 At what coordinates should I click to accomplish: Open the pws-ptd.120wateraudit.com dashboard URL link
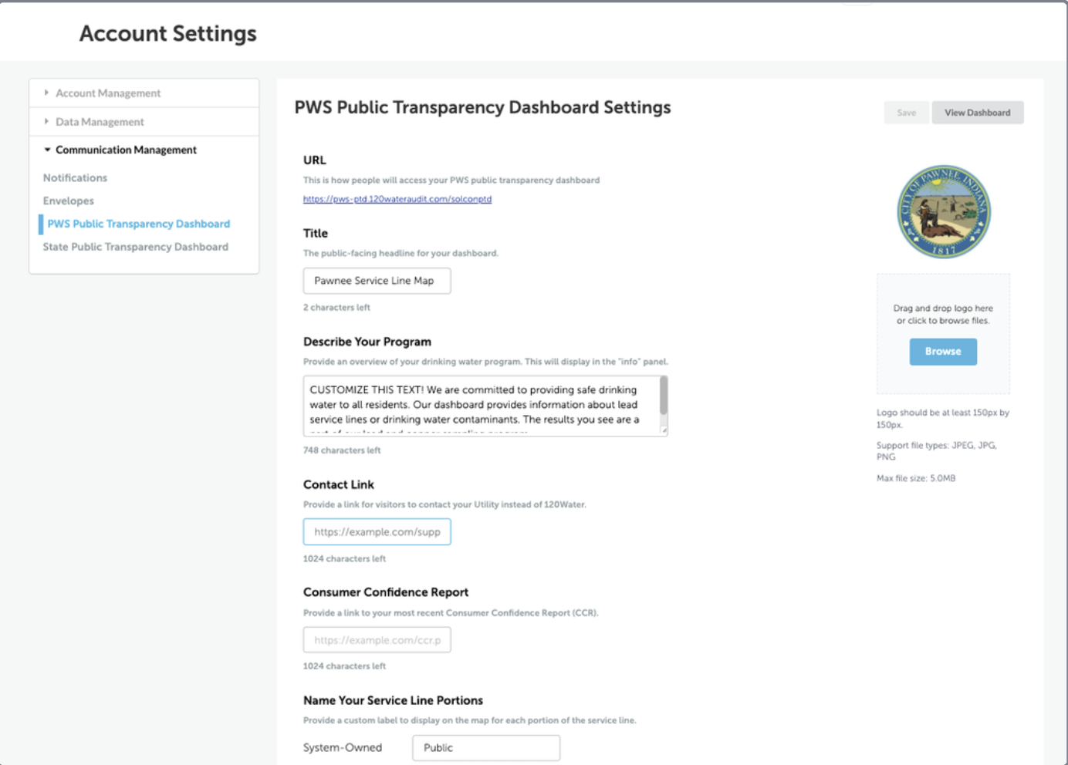click(397, 199)
